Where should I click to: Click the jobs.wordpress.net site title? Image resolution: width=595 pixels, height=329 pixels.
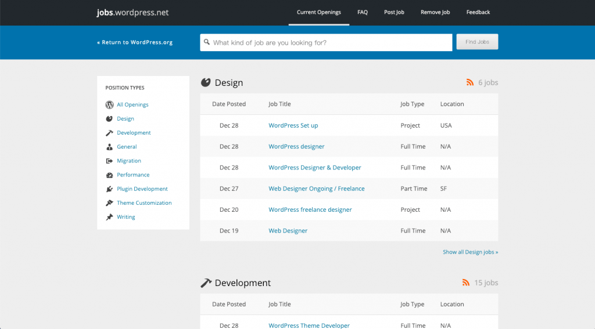132,13
